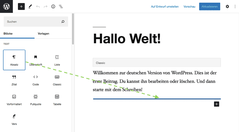Click the Willkommen paragraph text
239x132 pixels.
pos(154,81)
